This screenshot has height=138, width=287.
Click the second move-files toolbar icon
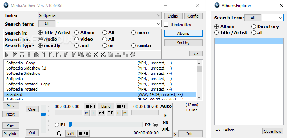pyautogui.click(x=89, y=55)
